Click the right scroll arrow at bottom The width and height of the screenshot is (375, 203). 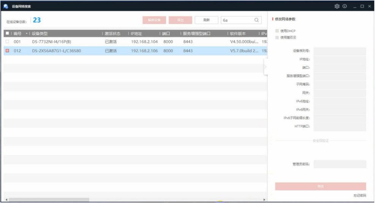point(264,200)
